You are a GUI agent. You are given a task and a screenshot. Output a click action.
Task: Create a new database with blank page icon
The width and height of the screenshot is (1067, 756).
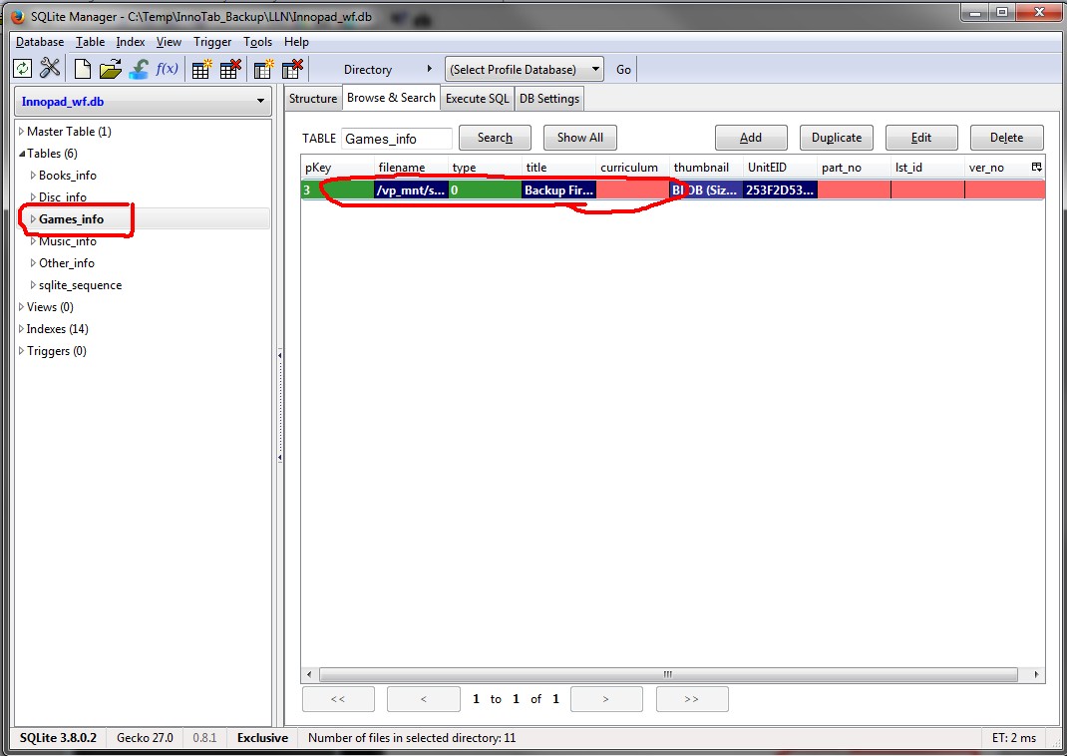[x=82, y=69]
